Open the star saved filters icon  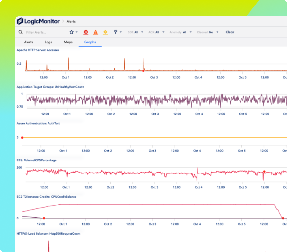tap(71, 32)
